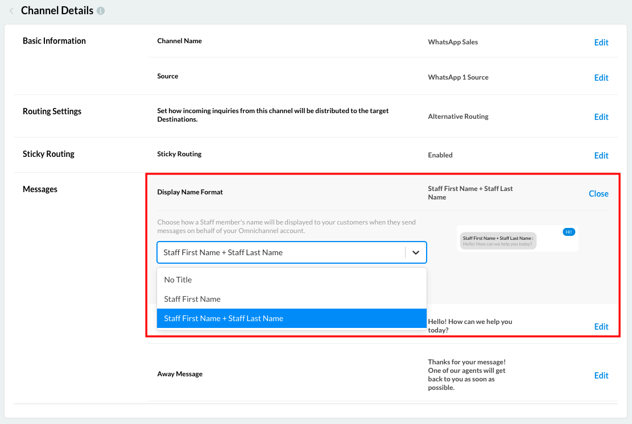632x424 pixels.
Task: Click the WhatsApp 1 Source value
Action: pyautogui.click(x=458, y=77)
